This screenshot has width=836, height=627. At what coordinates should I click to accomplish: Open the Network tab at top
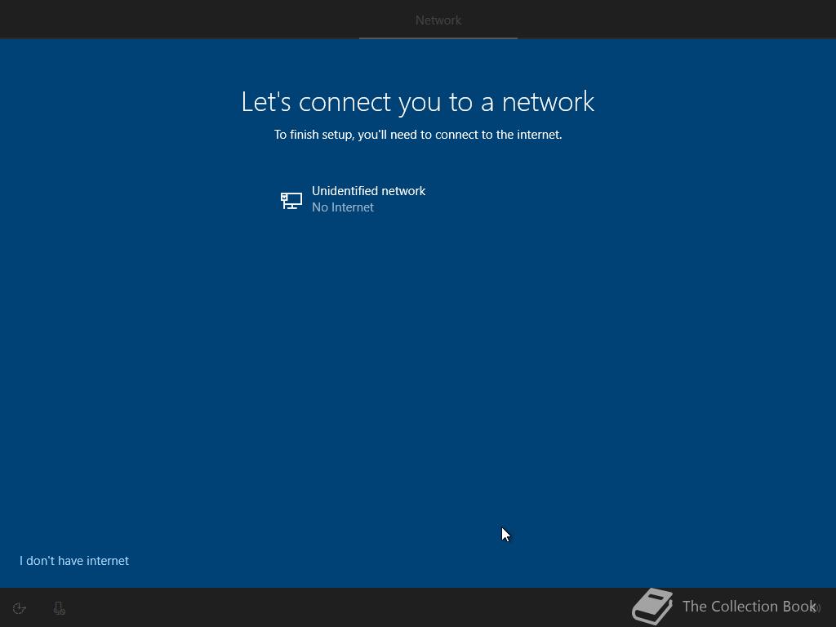[x=438, y=20]
